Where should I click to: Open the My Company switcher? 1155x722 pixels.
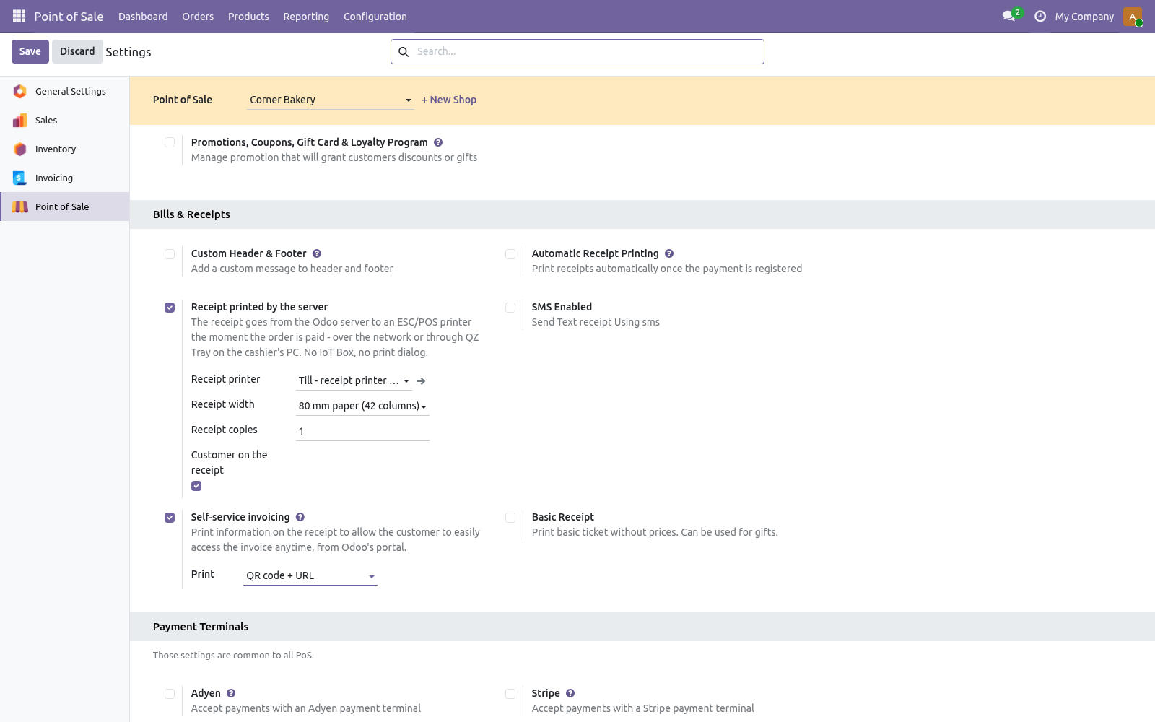(1084, 16)
